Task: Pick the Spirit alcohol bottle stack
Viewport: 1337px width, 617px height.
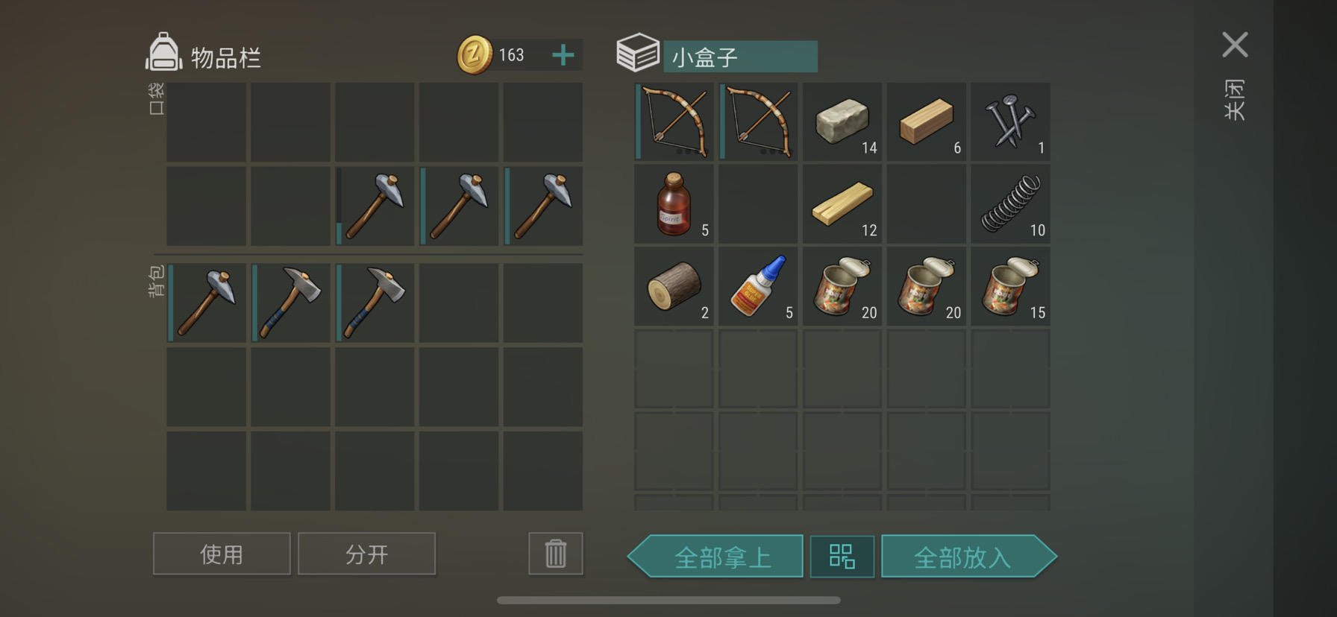Action: (x=674, y=204)
